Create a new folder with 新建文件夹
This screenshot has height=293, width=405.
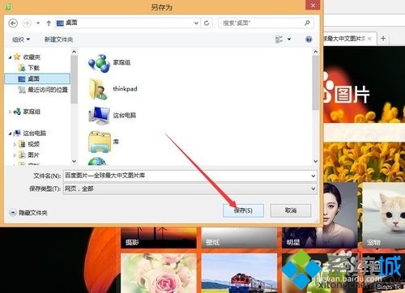coord(58,40)
